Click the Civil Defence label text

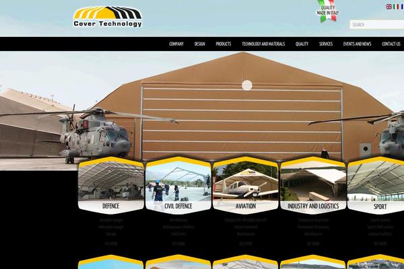coord(178,206)
